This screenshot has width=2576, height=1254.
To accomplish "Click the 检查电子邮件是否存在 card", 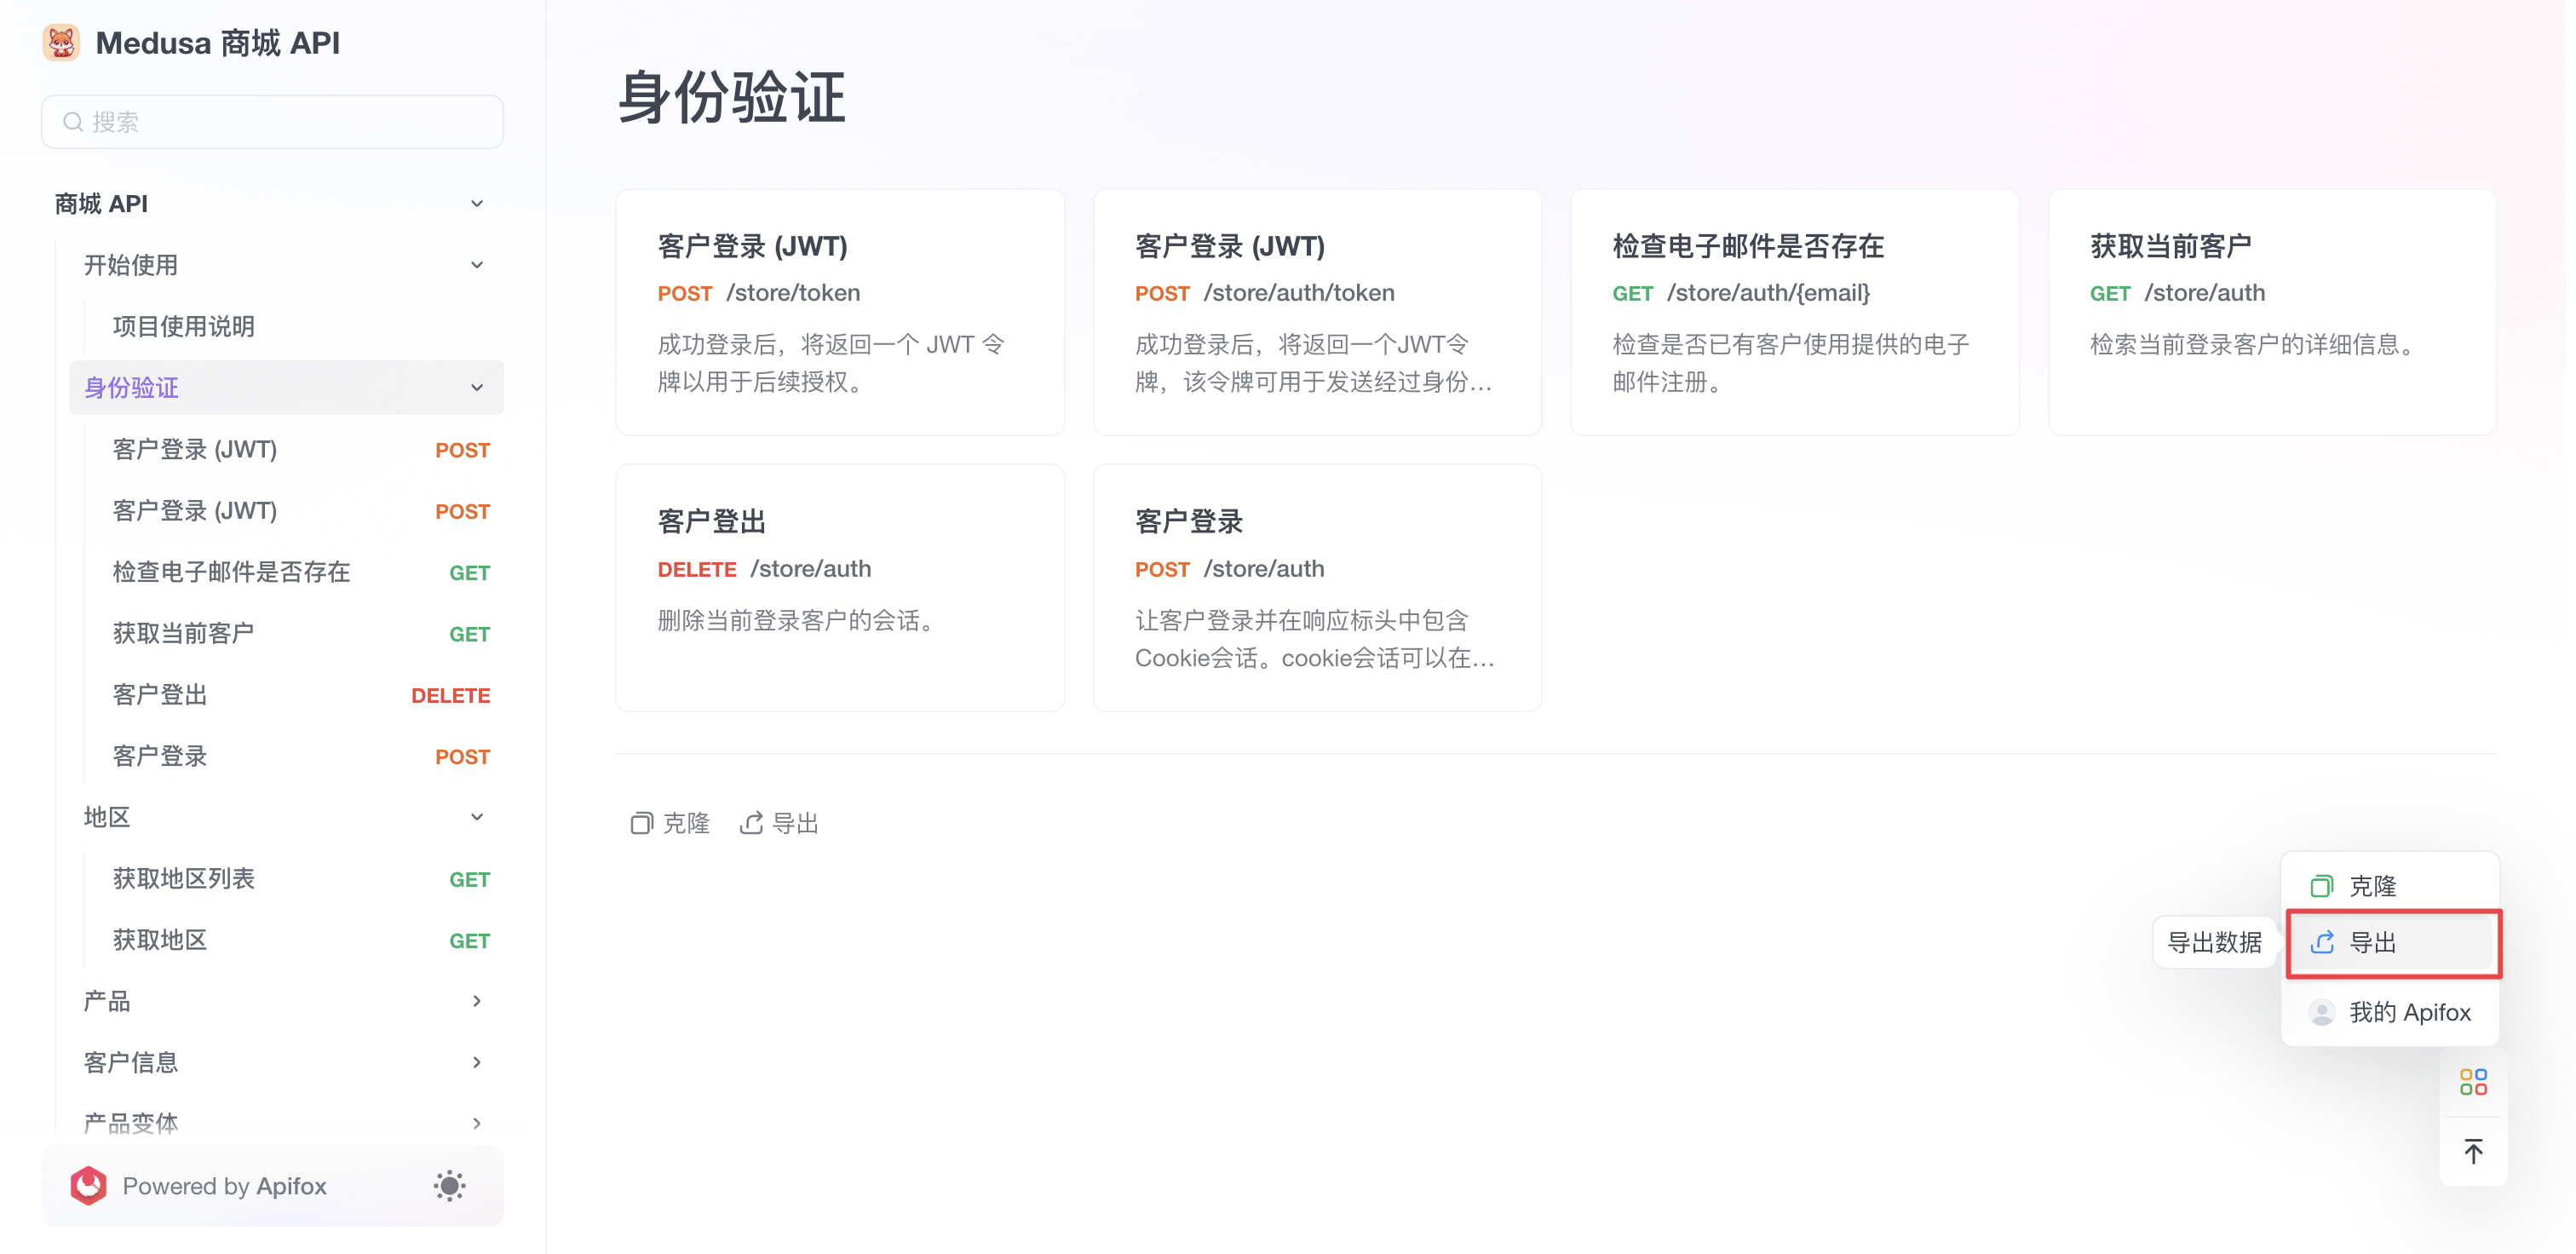I will [x=1794, y=312].
